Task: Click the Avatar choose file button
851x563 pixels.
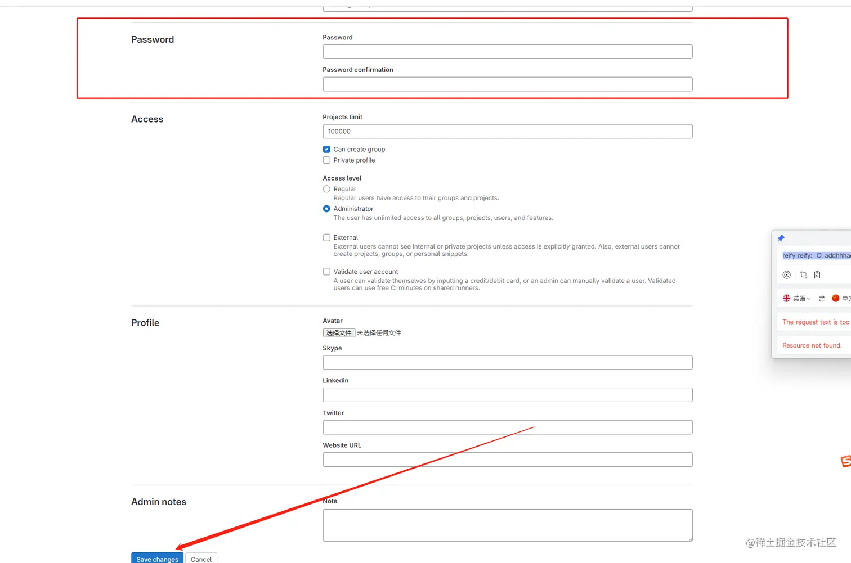Action: [339, 333]
